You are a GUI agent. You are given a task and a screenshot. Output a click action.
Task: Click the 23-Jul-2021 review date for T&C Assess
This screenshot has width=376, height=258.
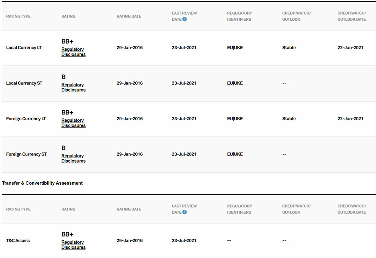(x=184, y=241)
